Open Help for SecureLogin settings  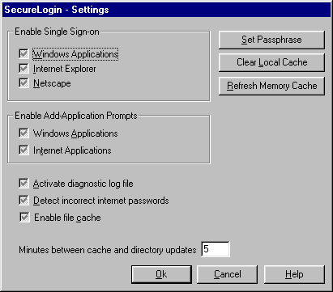coord(294,274)
